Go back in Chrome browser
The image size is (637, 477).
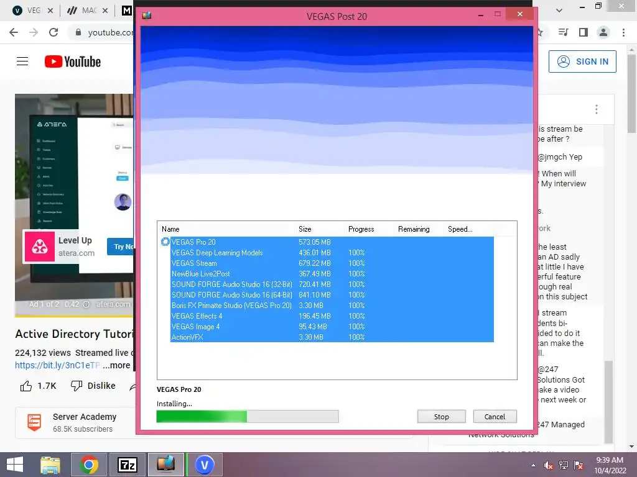[x=14, y=32]
